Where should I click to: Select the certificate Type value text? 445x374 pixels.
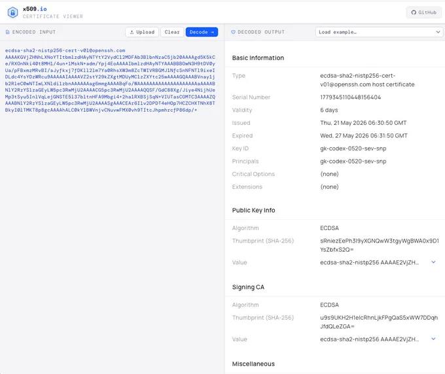(x=367, y=80)
